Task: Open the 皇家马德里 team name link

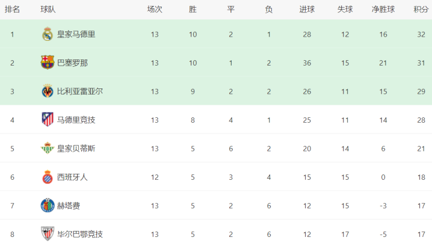Action: [76, 34]
